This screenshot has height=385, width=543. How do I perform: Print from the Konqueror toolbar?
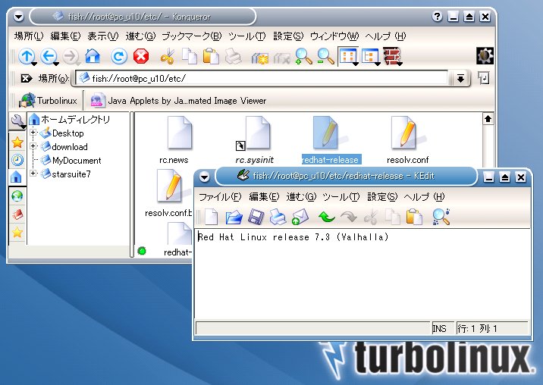coord(233,56)
